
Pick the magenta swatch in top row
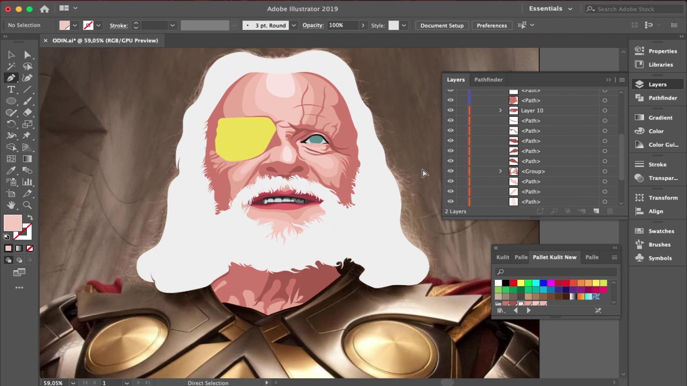point(551,283)
